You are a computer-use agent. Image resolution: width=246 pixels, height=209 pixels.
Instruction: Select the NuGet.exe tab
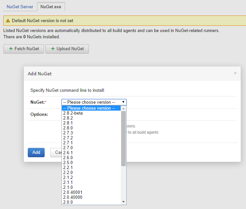click(51, 7)
